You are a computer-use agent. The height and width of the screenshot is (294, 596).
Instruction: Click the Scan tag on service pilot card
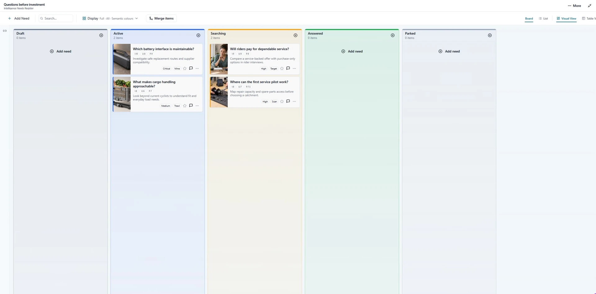[x=274, y=102]
